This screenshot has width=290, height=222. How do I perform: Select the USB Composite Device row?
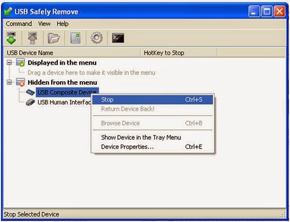click(67, 92)
